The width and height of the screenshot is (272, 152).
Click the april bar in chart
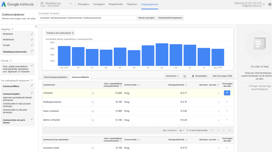162,54
